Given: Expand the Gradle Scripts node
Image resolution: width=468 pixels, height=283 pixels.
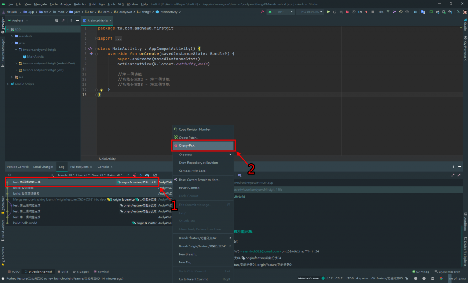Looking at the screenshot, I should click(8, 84).
